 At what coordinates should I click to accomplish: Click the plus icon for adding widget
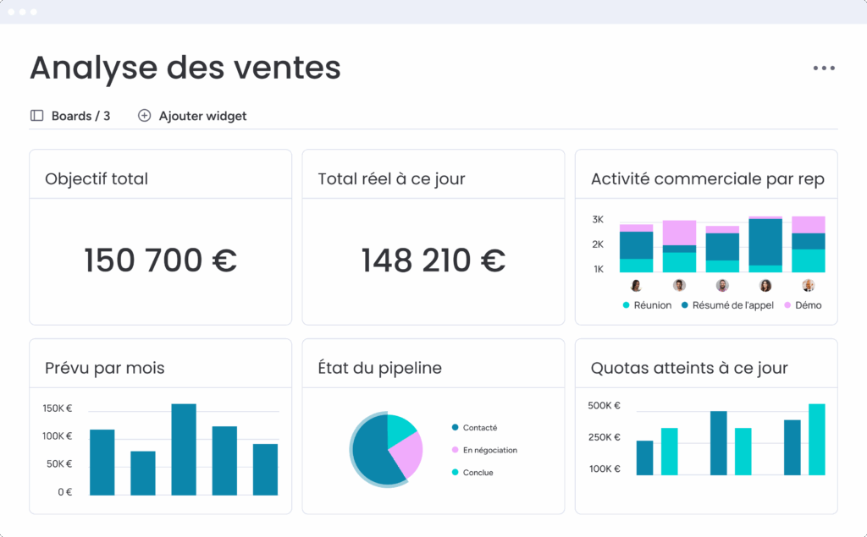(144, 116)
